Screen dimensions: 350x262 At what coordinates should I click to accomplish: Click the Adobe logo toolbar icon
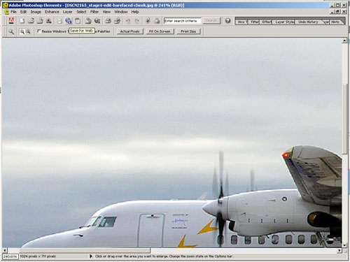click(x=11, y=21)
